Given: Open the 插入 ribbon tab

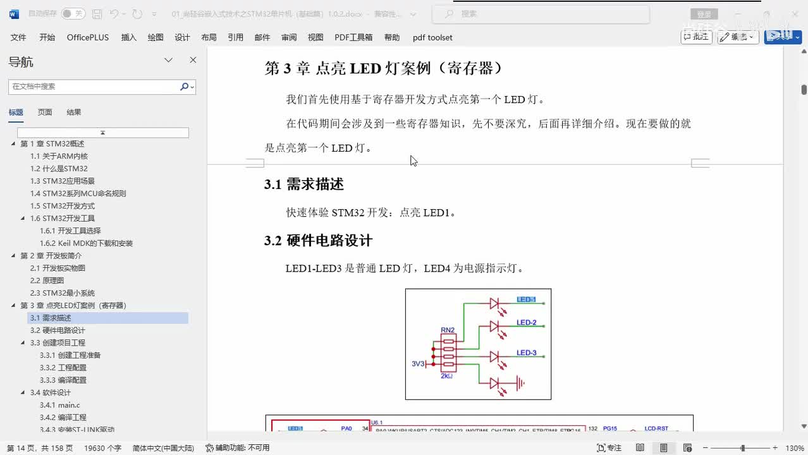Looking at the screenshot, I should pyautogui.click(x=128, y=38).
